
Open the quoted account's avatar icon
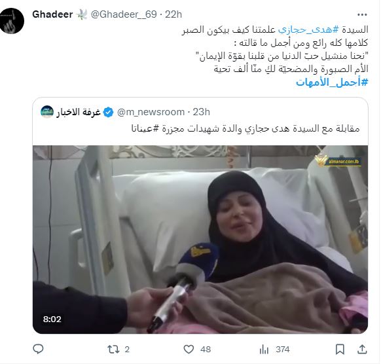point(47,112)
